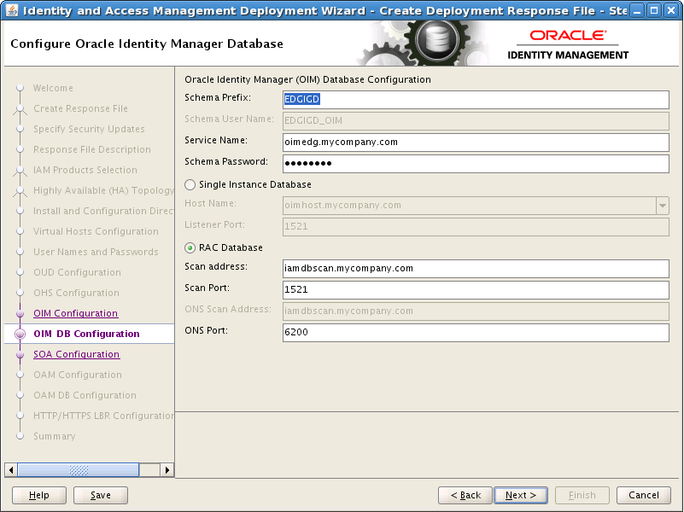Click the OIM Configuration step bullet icon
Screen dimensions: 684x512
coord(20,314)
